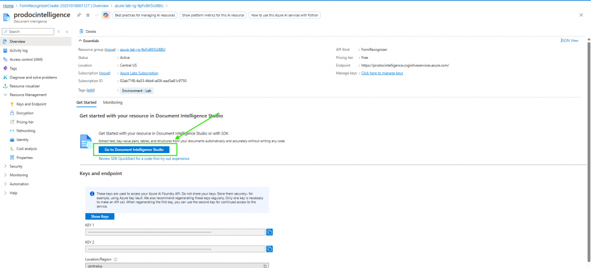The width and height of the screenshot is (591, 268).
Task: Mark resource as favorite with star icon
Action: [x=87, y=15]
